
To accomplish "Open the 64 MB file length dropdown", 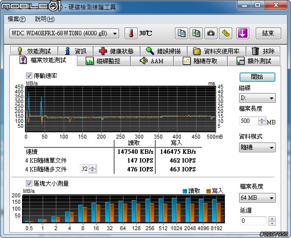I will (x=257, y=198).
